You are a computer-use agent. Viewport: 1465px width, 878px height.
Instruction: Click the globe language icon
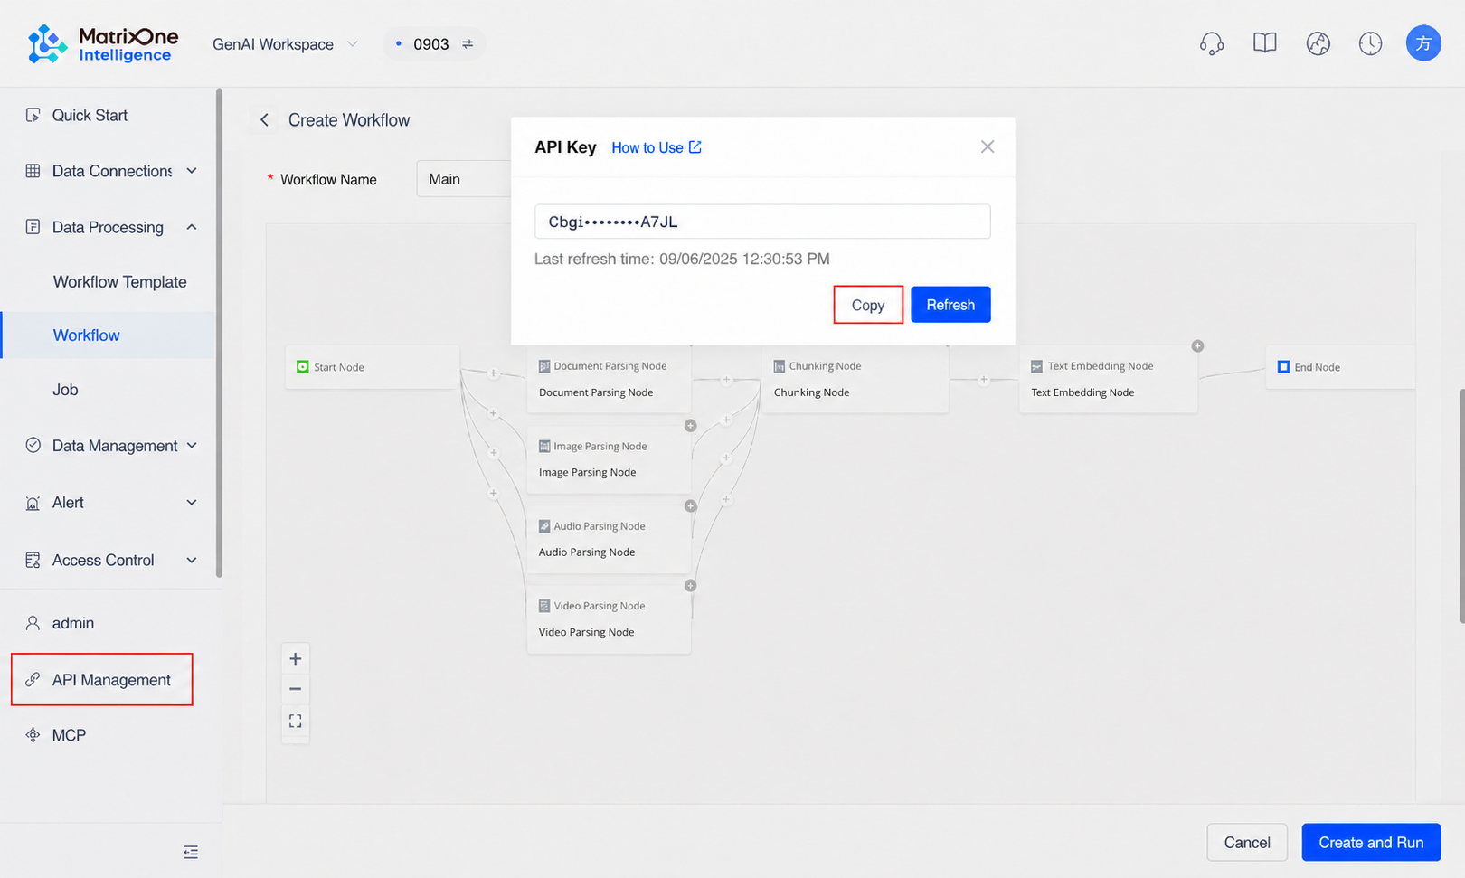coord(1318,43)
